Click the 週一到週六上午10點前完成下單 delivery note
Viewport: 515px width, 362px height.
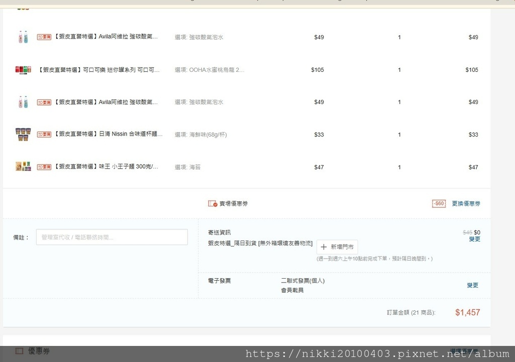[x=374, y=259]
